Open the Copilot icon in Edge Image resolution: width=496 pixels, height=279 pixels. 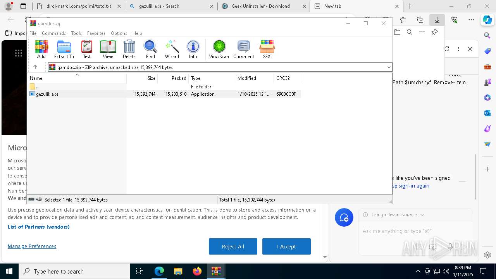click(x=487, y=20)
